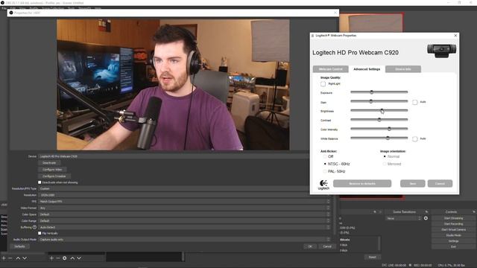Enable Auto for White Balance
The image size is (477, 268).
click(415, 139)
